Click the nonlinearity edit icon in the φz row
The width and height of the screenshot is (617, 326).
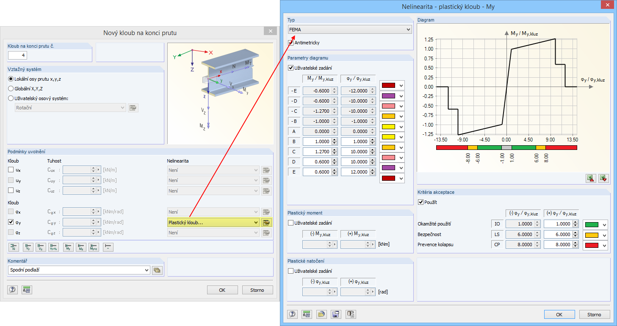point(266,233)
